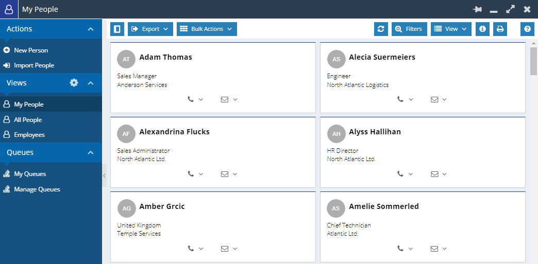
Task: Collapse the Actions section
Action: click(x=91, y=29)
